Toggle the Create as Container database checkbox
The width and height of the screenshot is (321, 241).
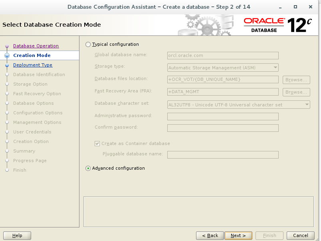pyautogui.click(x=98, y=144)
